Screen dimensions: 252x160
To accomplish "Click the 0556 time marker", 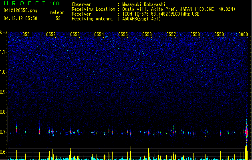I will coord(147,34).
